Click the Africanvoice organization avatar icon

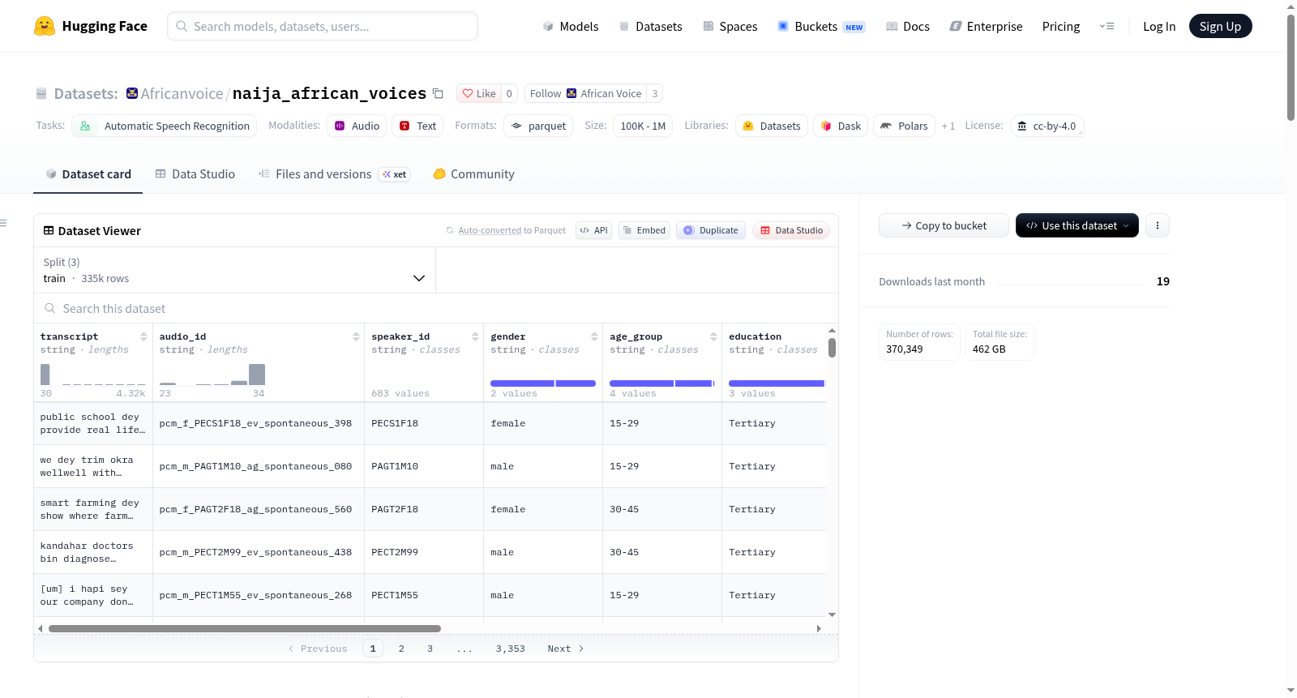(x=132, y=93)
